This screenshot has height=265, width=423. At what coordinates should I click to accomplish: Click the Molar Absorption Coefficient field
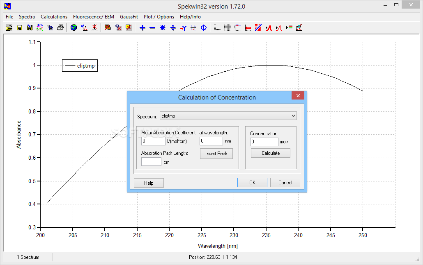click(x=153, y=141)
